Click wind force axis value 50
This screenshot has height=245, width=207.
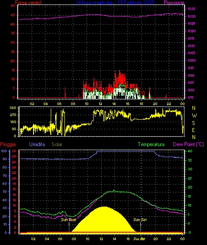[13, 6]
